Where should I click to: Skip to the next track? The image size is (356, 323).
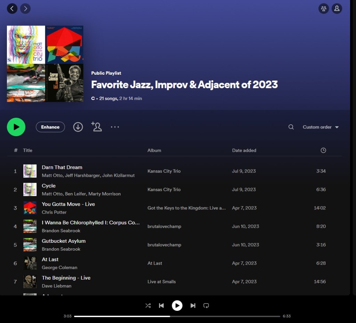(x=193, y=306)
